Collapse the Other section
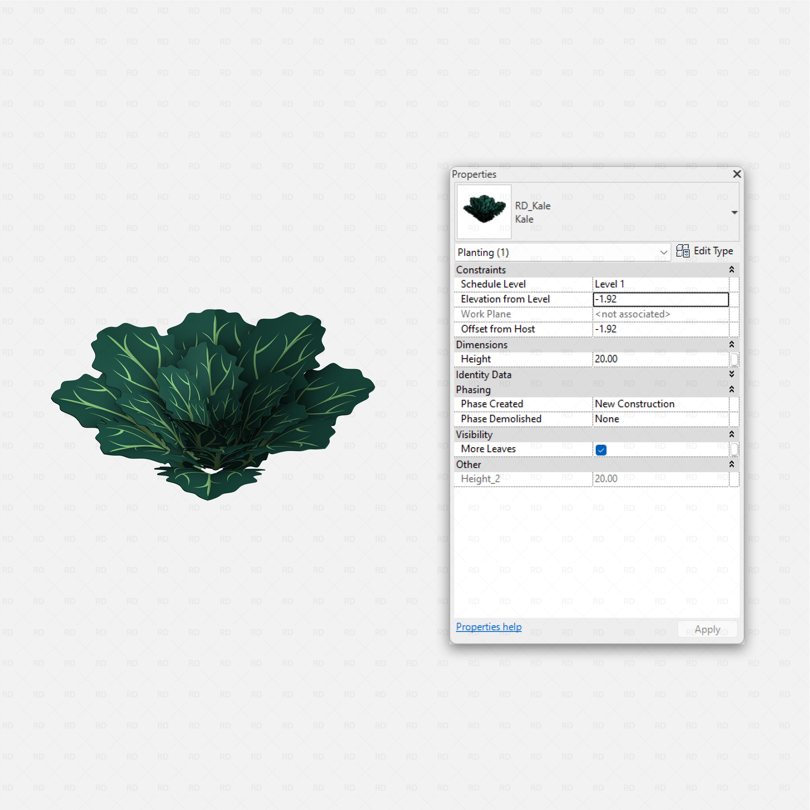This screenshot has width=810, height=810. click(x=732, y=464)
